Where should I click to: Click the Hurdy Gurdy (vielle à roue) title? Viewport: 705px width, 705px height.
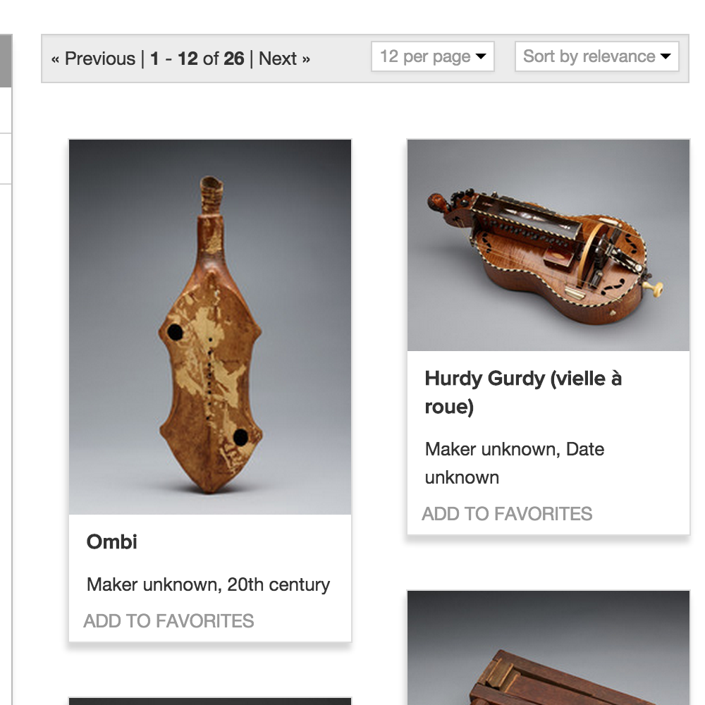click(523, 393)
